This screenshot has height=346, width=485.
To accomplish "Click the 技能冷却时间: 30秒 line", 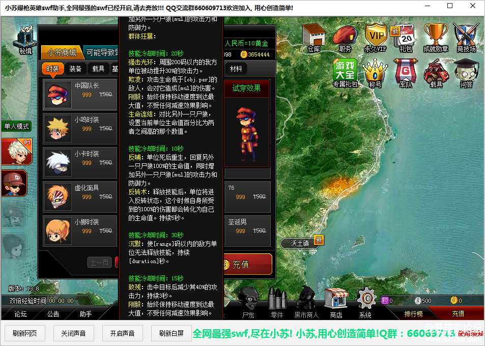I will (156, 235).
